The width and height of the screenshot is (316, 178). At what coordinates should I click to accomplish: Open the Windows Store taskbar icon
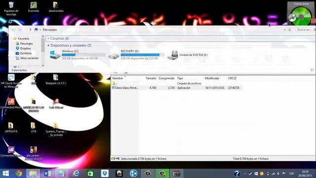tap(90, 174)
